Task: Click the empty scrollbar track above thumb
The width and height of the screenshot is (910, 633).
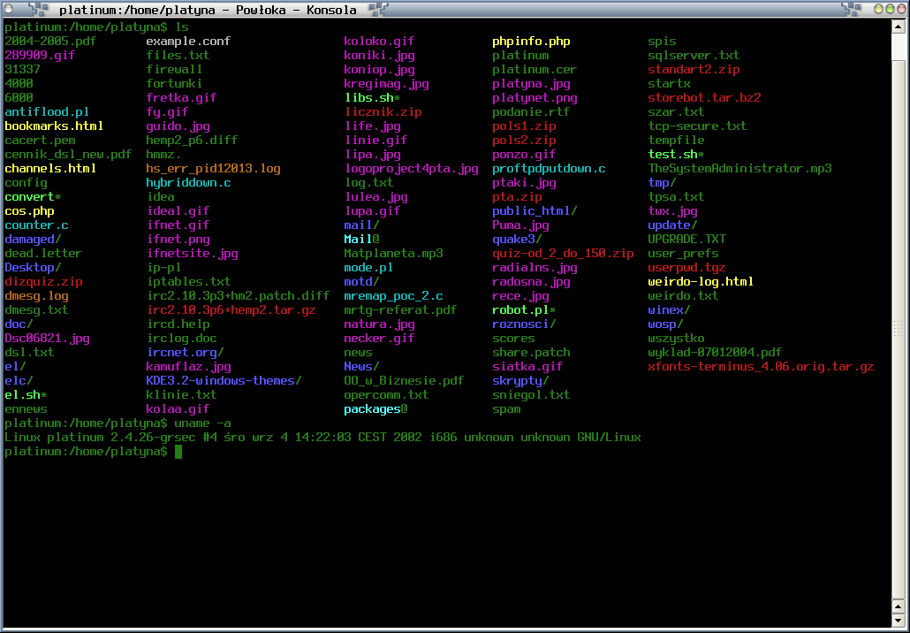Action: (x=899, y=47)
